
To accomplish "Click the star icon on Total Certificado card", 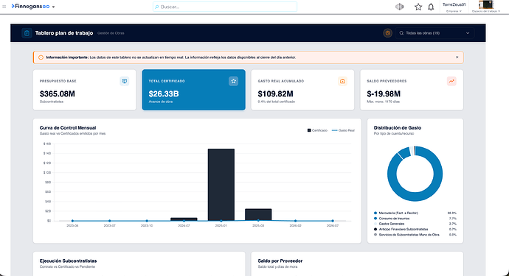I will tap(233, 81).
